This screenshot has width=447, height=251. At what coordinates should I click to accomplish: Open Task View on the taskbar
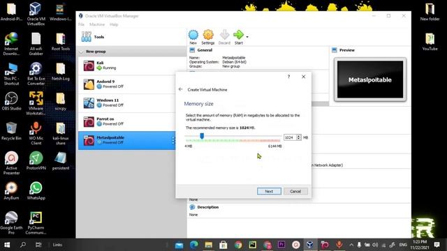tap(38, 245)
